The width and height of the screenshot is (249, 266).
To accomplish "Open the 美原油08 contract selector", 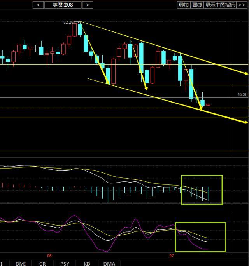I will (63, 5).
